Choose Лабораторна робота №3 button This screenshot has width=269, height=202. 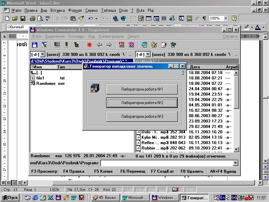pos(142,116)
